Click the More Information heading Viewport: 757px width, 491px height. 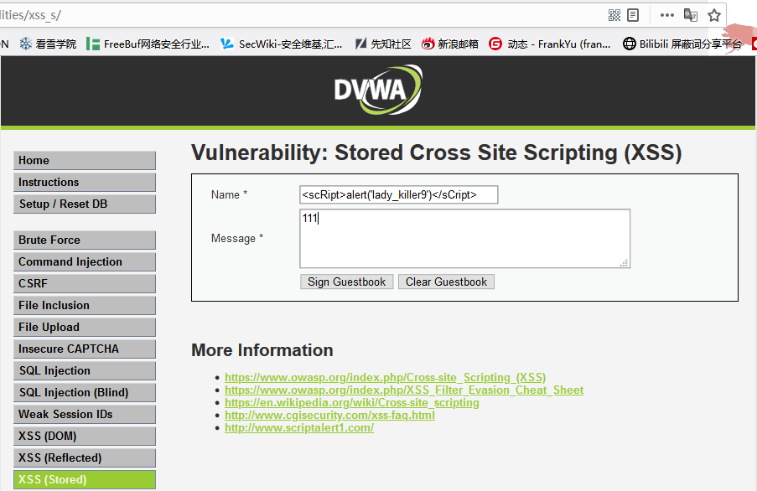(262, 350)
